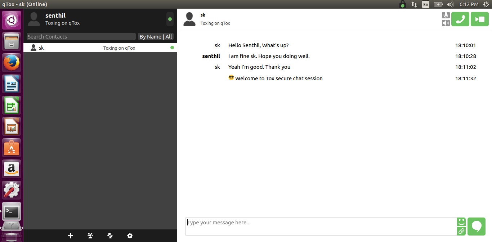492x242 pixels.
Task: Click senthil's status message Toxing on qTox
Action: (x=62, y=23)
